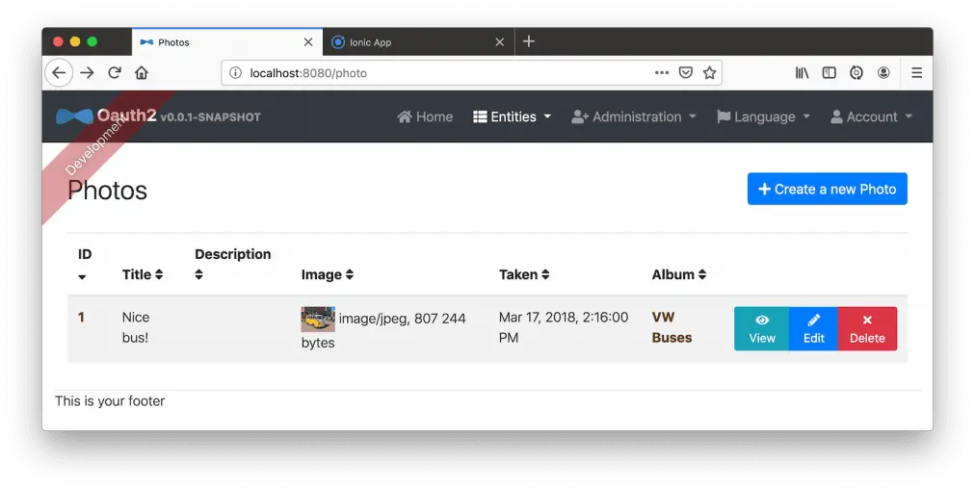Screen dimensions: 974x488
Task: Click the browser reload icon
Action: [x=114, y=73]
